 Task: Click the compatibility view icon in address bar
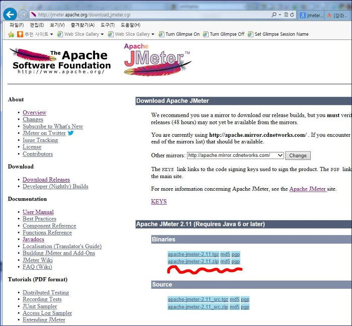coord(286,15)
